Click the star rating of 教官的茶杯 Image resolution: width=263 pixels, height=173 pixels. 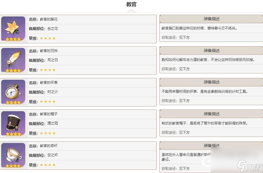coord(48,165)
